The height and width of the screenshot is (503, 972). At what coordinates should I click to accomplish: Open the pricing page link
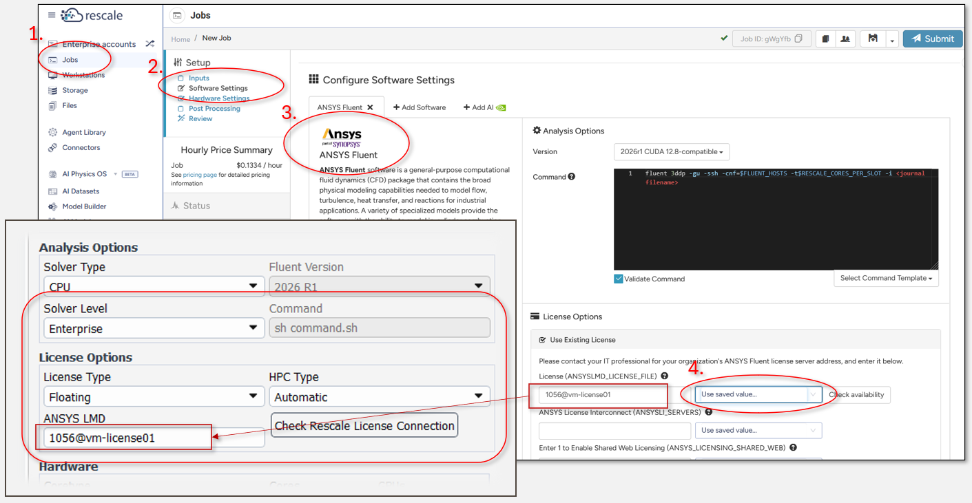pos(200,175)
